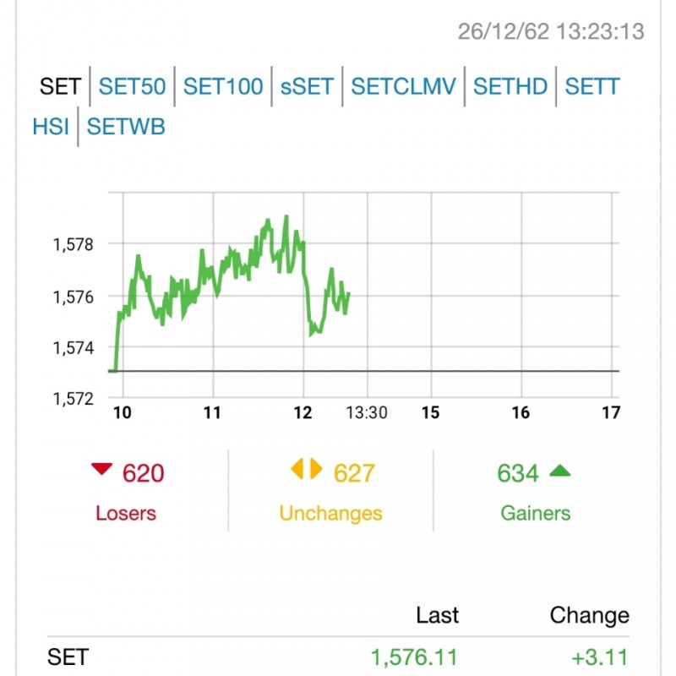Click the Unchanges label
Screen dimensions: 676x676
(330, 514)
